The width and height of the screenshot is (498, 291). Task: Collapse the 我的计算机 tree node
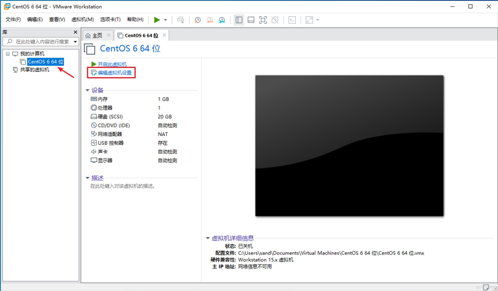pyautogui.click(x=8, y=54)
